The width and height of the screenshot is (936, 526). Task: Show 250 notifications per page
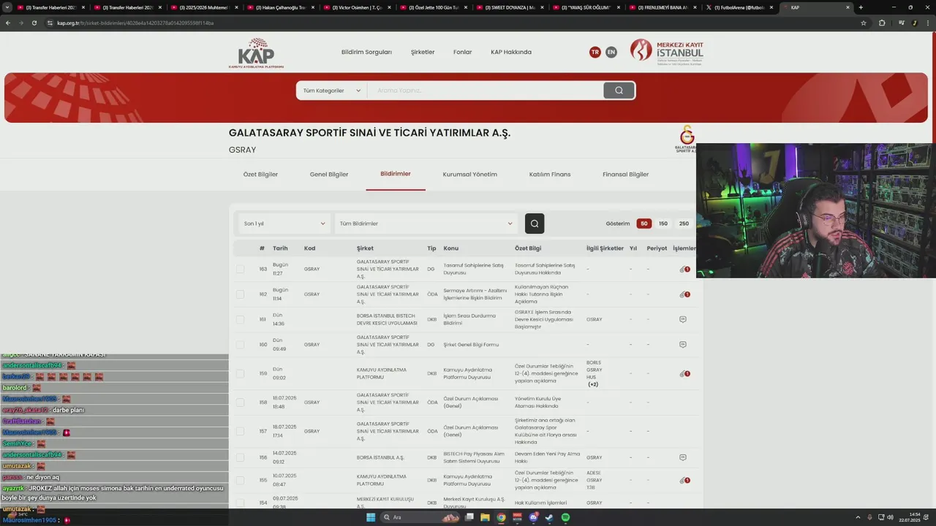tap(684, 224)
